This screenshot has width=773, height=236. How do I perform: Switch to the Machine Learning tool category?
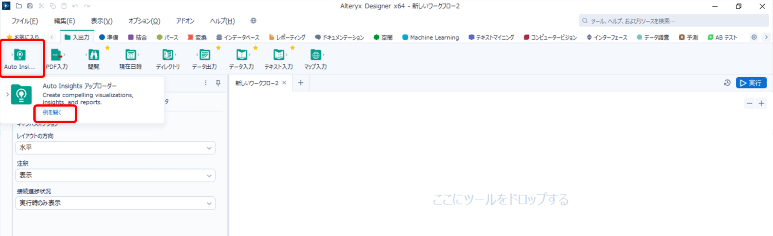pyautogui.click(x=431, y=37)
